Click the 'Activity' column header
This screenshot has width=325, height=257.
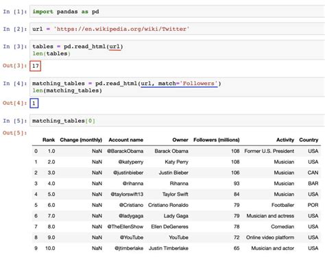[x=285, y=140]
